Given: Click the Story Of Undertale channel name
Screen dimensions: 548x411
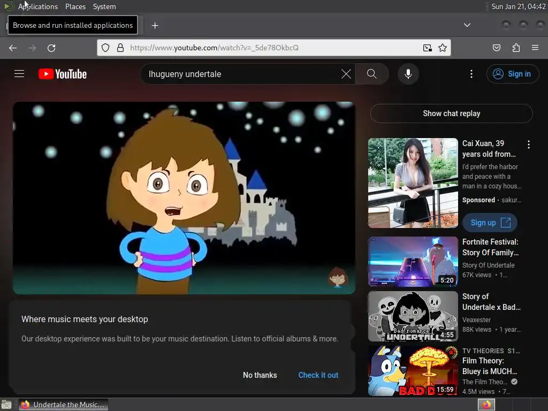Looking at the screenshot, I should point(488,265).
